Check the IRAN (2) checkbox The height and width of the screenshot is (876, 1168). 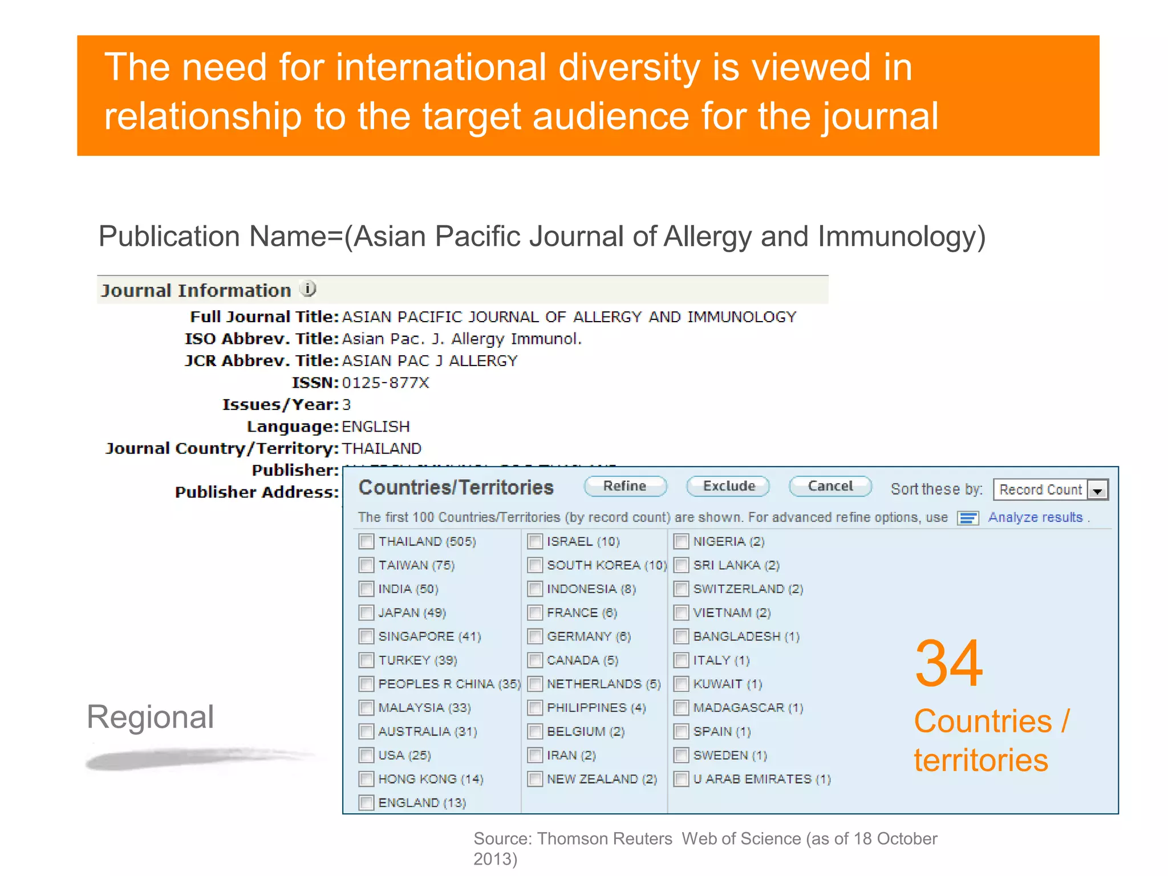click(535, 756)
